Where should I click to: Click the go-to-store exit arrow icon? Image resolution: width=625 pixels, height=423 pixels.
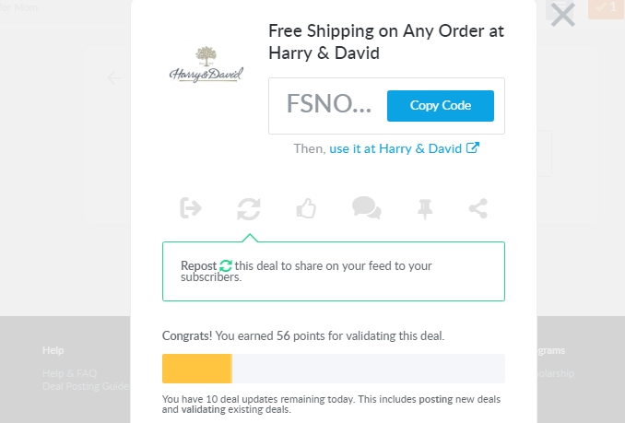pos(191,208)
